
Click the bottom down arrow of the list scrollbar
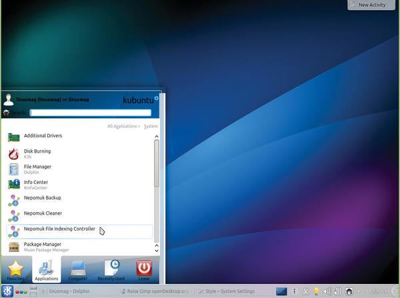click(157, 251)
